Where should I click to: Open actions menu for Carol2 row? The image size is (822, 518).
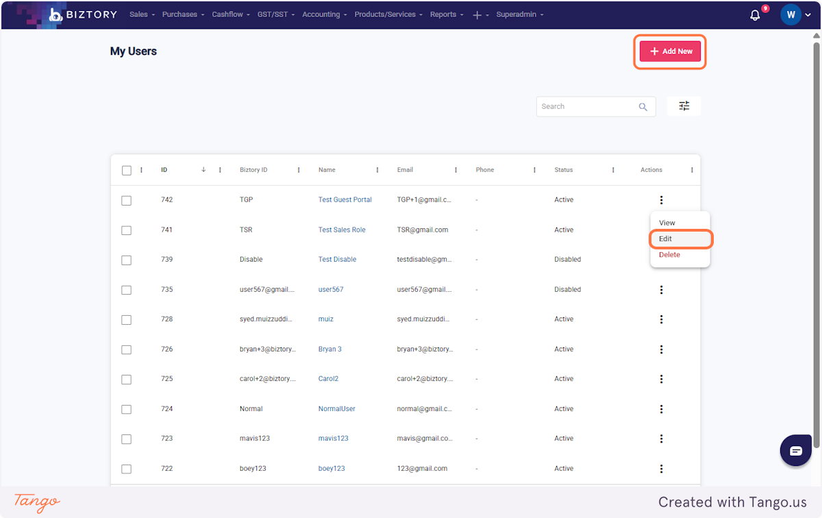click(x=661, y=379)
